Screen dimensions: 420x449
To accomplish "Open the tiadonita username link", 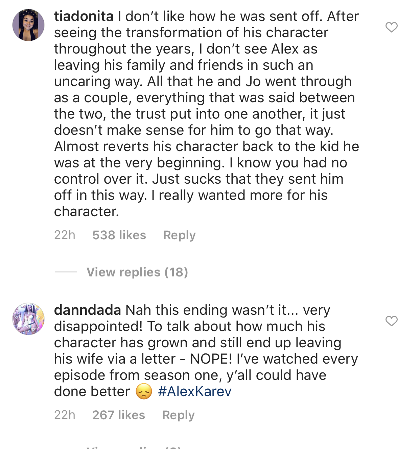I will click(x=84, y=16).
